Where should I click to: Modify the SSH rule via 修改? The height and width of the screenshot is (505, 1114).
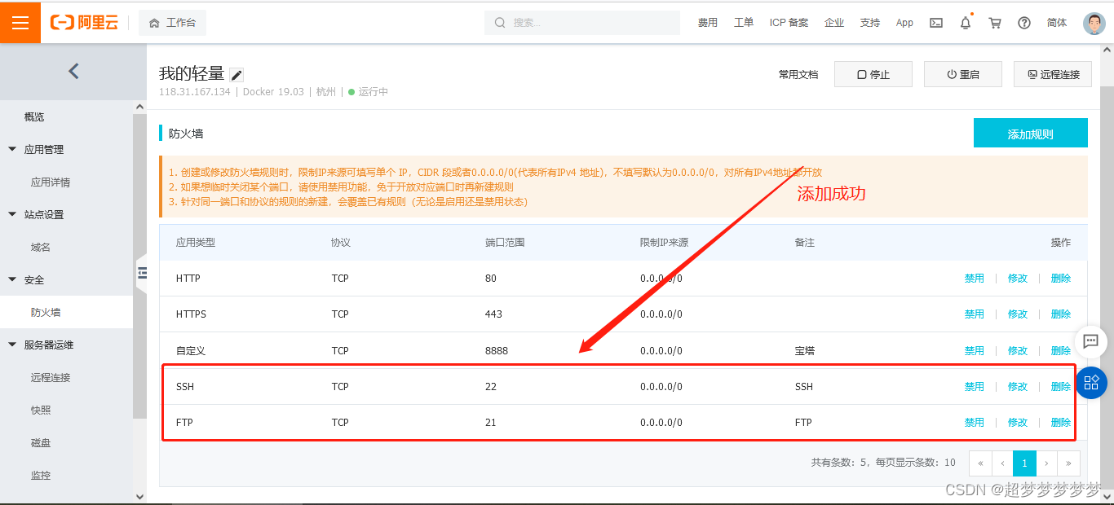tap(1018, 387)
